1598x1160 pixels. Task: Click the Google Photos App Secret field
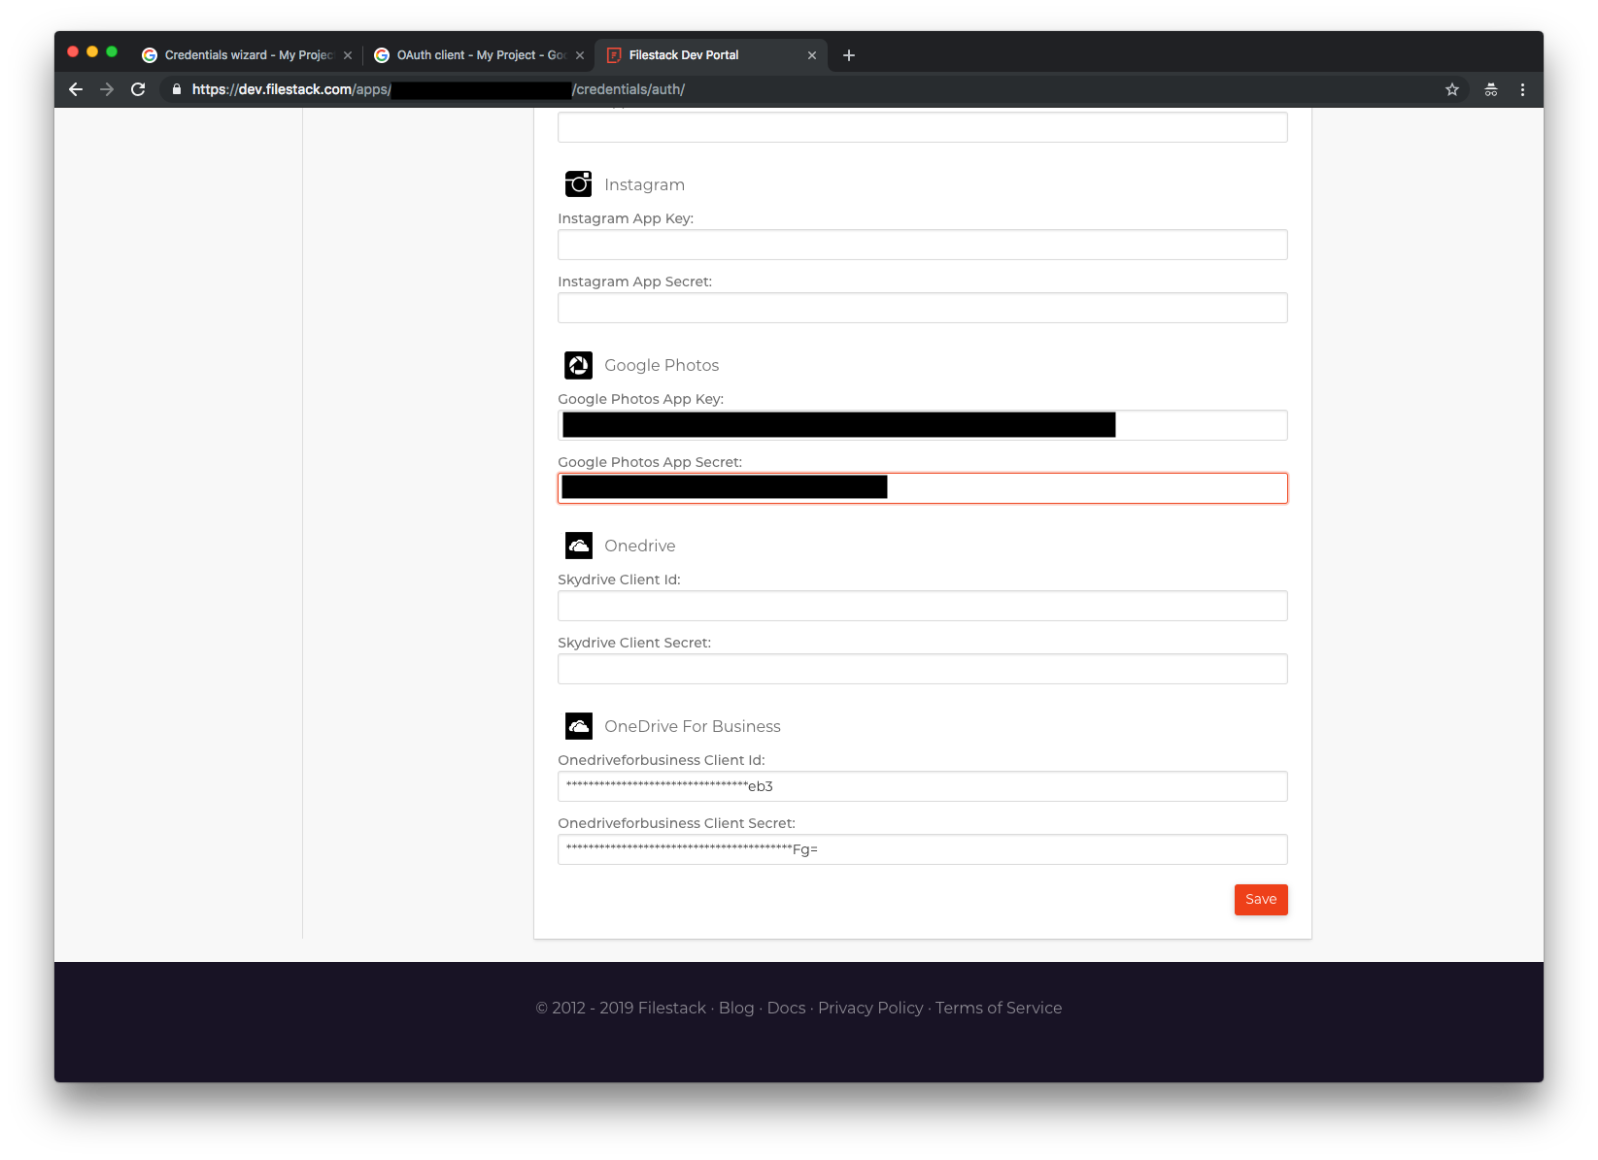[923, 488]
